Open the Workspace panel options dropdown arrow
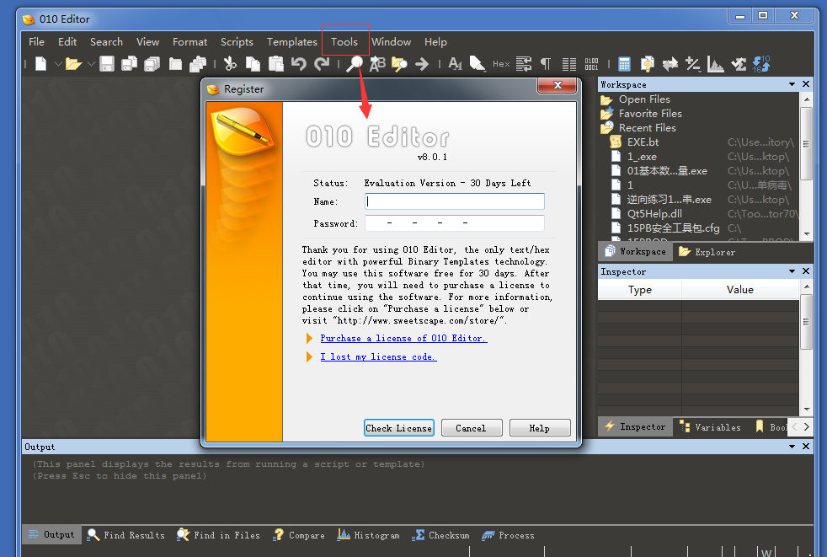This screenshot has width=827, height=557. click(792, 84)
